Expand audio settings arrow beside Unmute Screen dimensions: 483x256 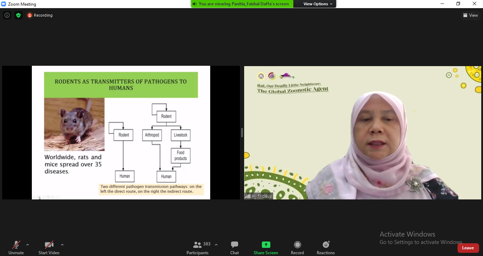pyautogui.click(x=28, y=245)
